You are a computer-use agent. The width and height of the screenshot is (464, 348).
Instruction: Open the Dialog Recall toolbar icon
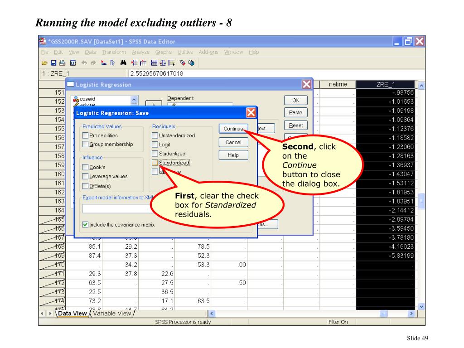click(73, 63)
